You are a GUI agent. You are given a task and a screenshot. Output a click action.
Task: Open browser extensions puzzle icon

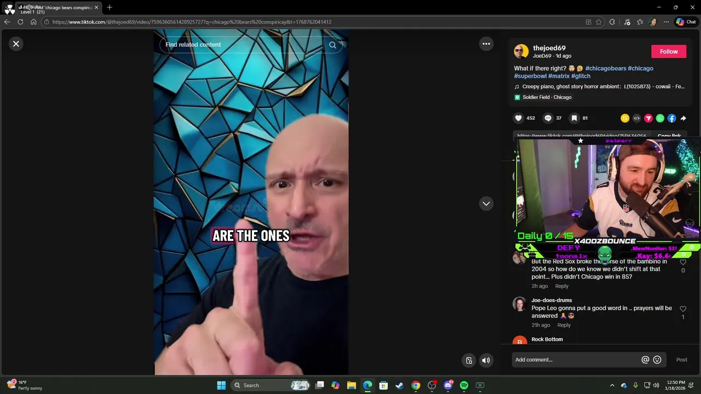[x=612, y=22]
